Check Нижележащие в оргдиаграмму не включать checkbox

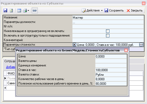click(x=108, y=31)
